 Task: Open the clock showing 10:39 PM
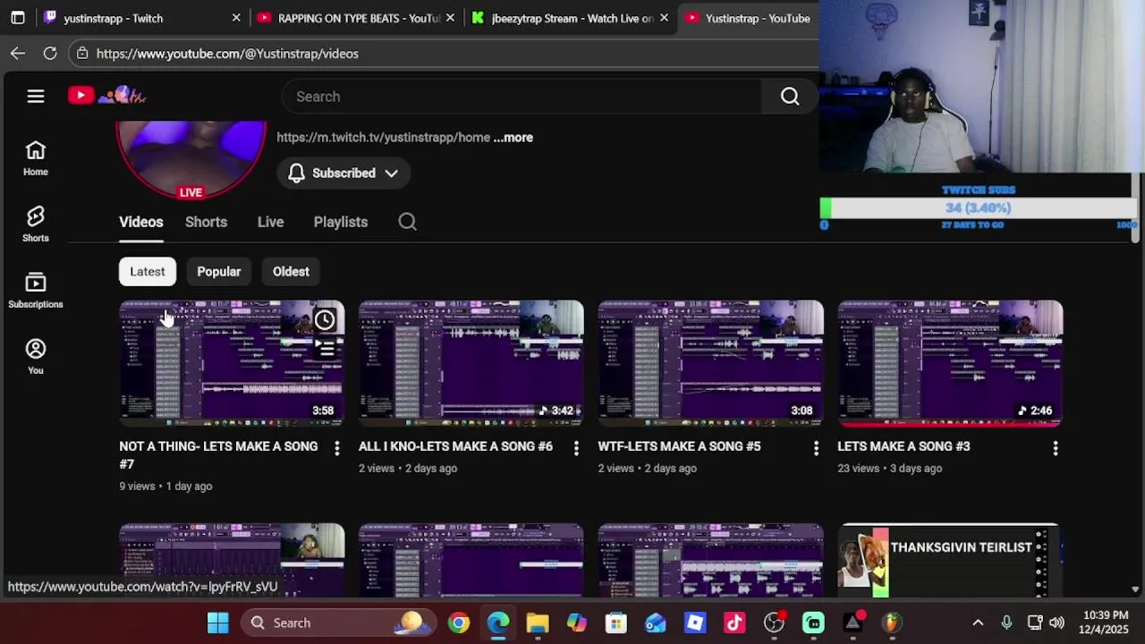[x=1104, y=623]
